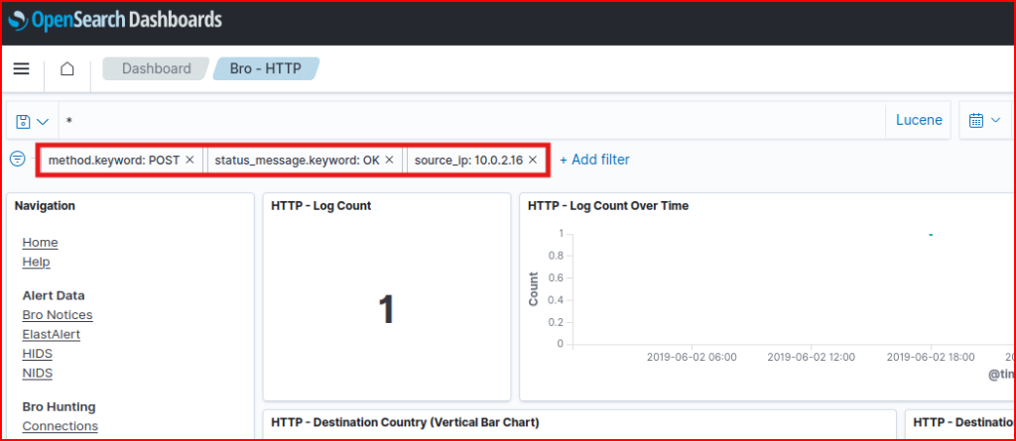The height and width of the screenshot is (441, 1016).
Task: Open the filter options icon menu
Action: pyautogui.click(x=17, y=159)
